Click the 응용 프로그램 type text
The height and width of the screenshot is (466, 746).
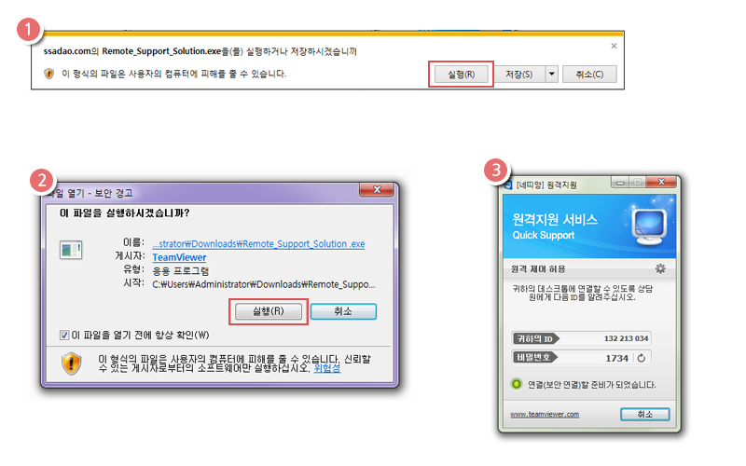point(180,271)
